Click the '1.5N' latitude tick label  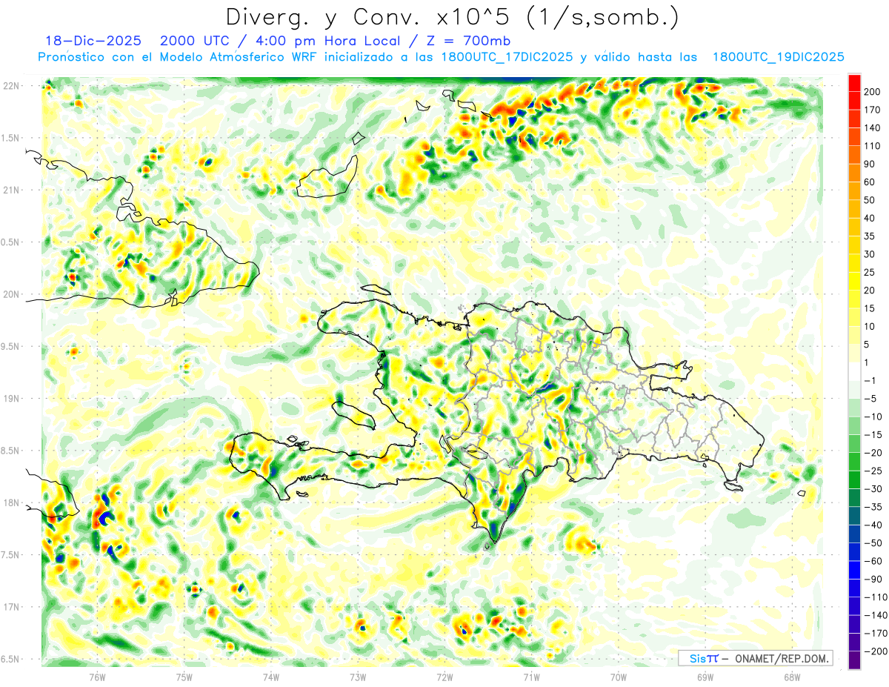(x=10, y=138)
